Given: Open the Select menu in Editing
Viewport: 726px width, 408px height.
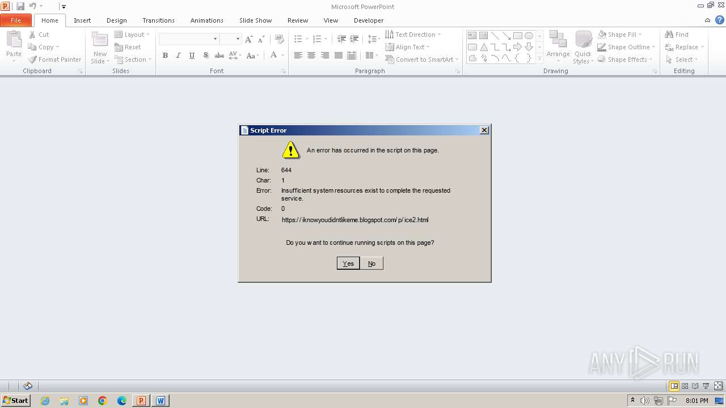Looking at the screenshot, I should tap(681, 59).
